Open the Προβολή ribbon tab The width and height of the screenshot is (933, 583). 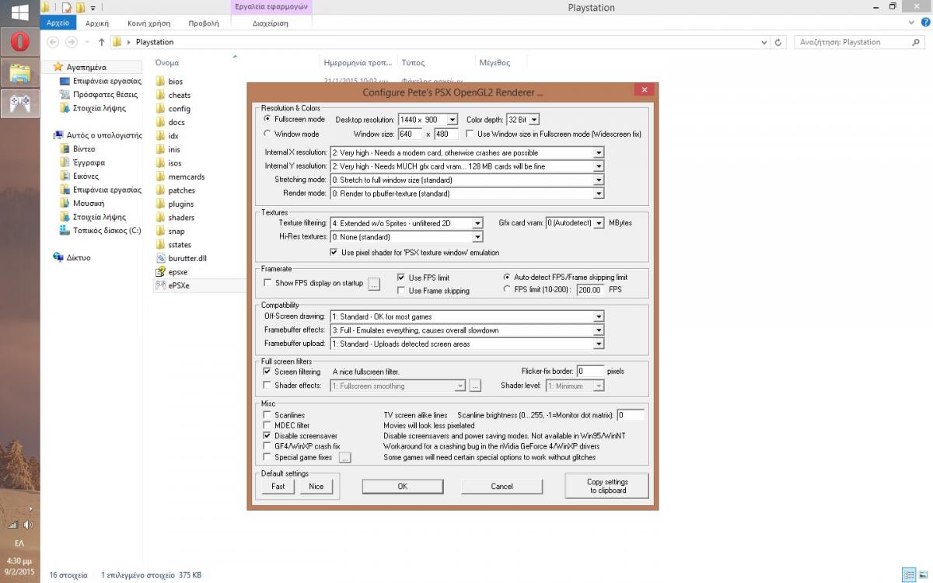tap(204, 23)
